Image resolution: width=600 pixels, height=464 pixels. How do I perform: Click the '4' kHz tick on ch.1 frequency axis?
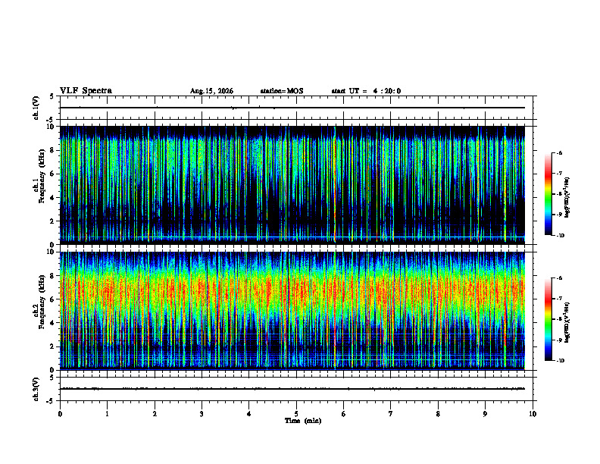[x=53, y=198]
